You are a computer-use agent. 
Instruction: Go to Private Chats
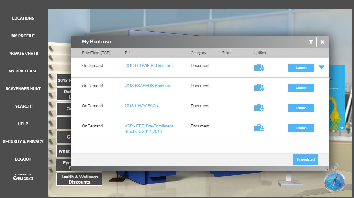tap(23, 54)
